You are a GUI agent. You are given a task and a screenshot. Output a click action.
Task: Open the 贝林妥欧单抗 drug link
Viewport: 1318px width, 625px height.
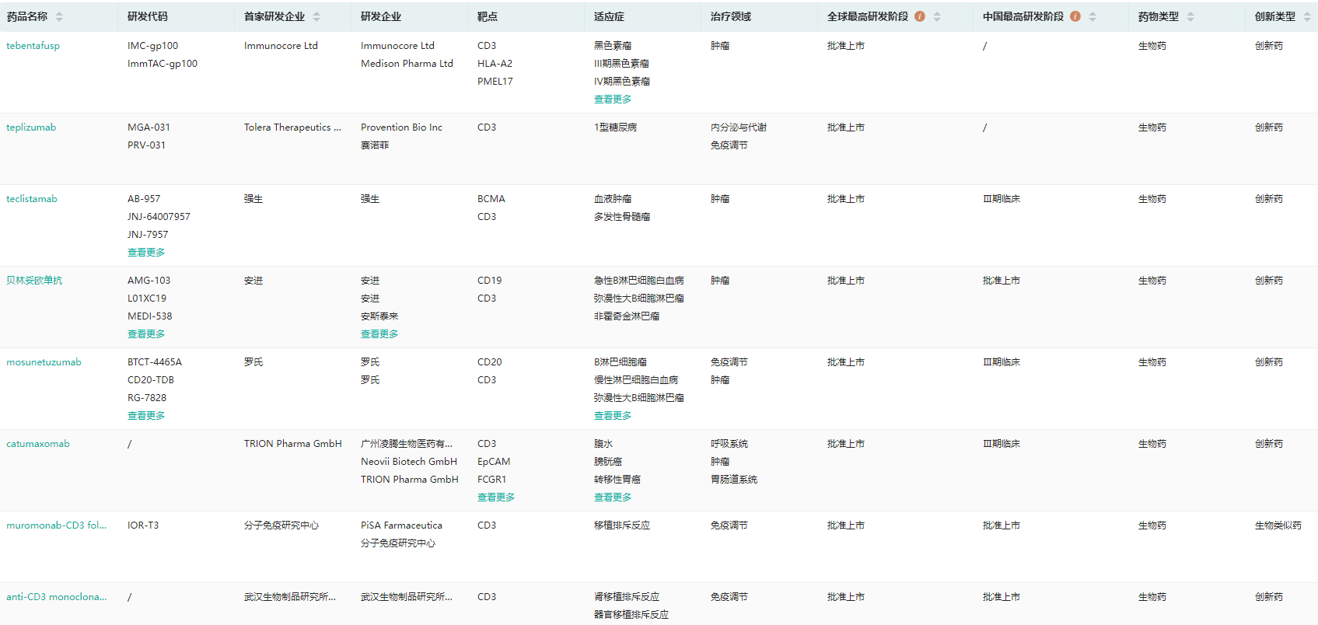[x=34, y=281]
